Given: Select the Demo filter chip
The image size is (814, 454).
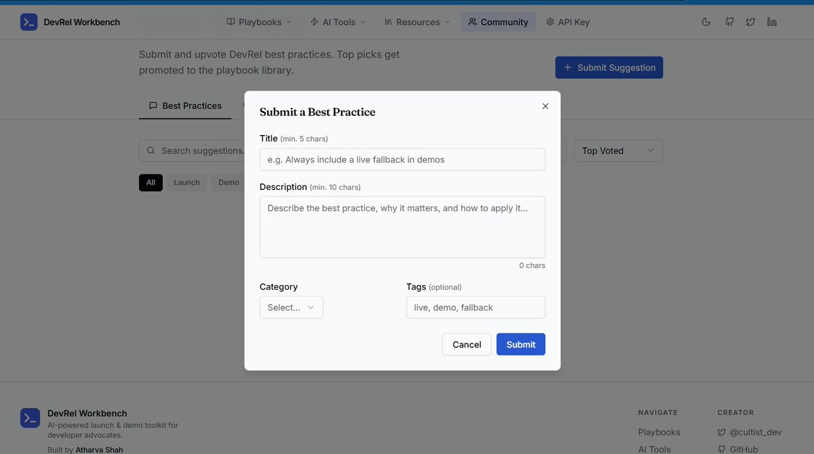Looking at the screenshot, I should pos(229,183).
